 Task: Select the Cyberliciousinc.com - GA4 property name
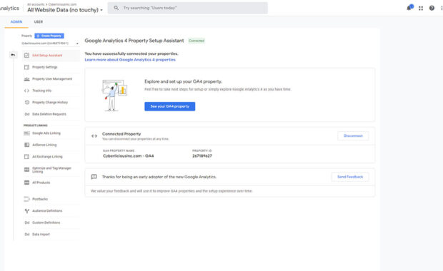(129, 156)
